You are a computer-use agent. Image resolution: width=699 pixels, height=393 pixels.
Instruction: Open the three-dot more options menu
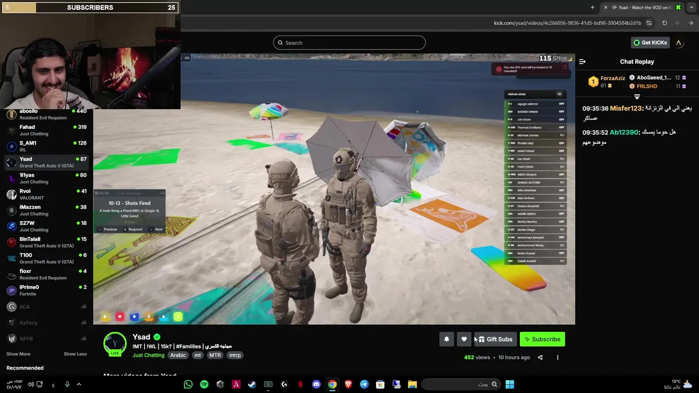[558, 358]
